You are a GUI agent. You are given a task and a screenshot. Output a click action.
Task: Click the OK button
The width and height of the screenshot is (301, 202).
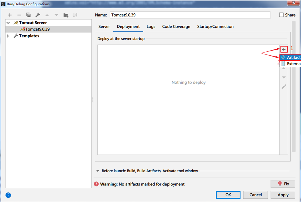point(228,195)
